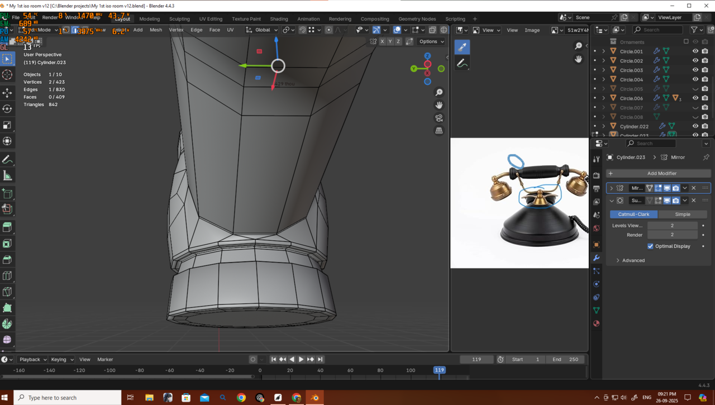Select the Move tool in the left toolbar

point(7,92)
